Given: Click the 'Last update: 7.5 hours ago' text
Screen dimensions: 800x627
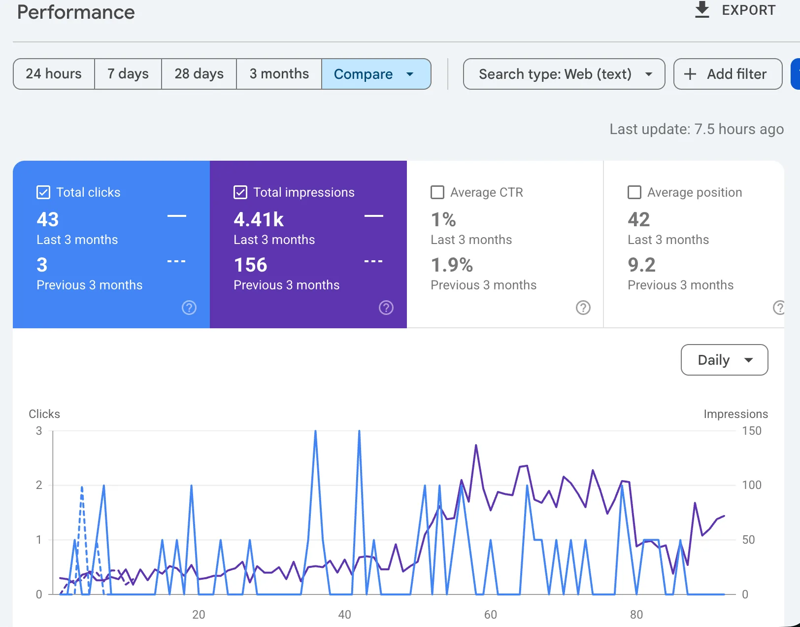Looking at the screenshot, I should coord(697,129).
